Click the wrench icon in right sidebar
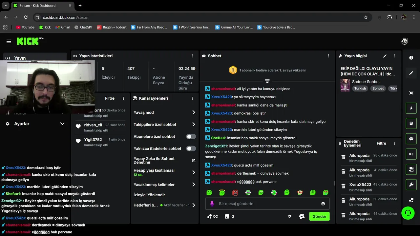Viewport: 420px width, 236px height. 411,185
